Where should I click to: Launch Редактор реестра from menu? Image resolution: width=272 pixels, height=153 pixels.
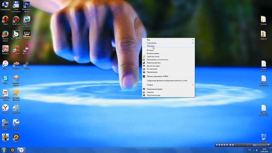tap(168, 63)
